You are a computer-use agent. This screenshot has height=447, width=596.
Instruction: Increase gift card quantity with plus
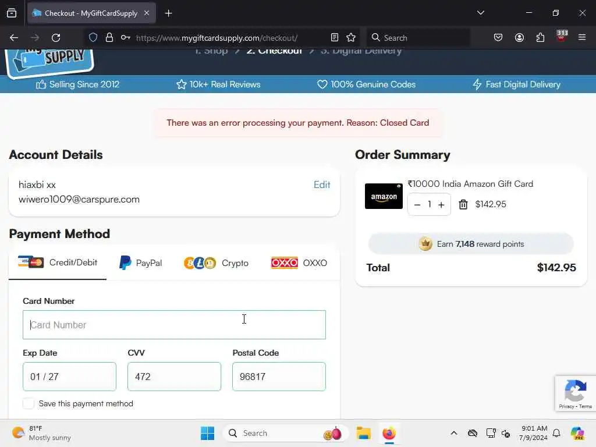point(441,205)
